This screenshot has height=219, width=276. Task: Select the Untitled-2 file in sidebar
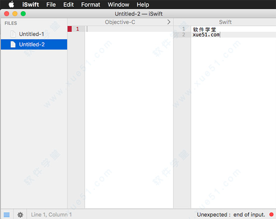coord(32,45)
